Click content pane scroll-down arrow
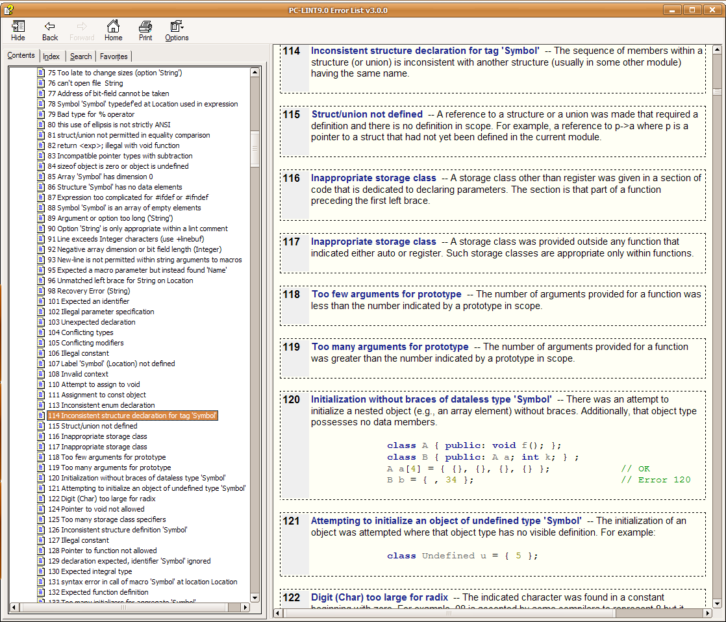The width and height of the screenshot is (726, 622). (717, 603)
